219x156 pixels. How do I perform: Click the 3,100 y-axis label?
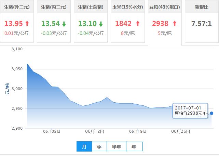click(17, 49)
